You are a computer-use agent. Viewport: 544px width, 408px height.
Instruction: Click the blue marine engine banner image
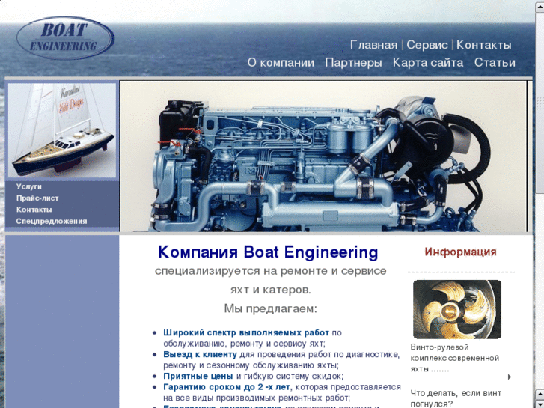point(323,156)
